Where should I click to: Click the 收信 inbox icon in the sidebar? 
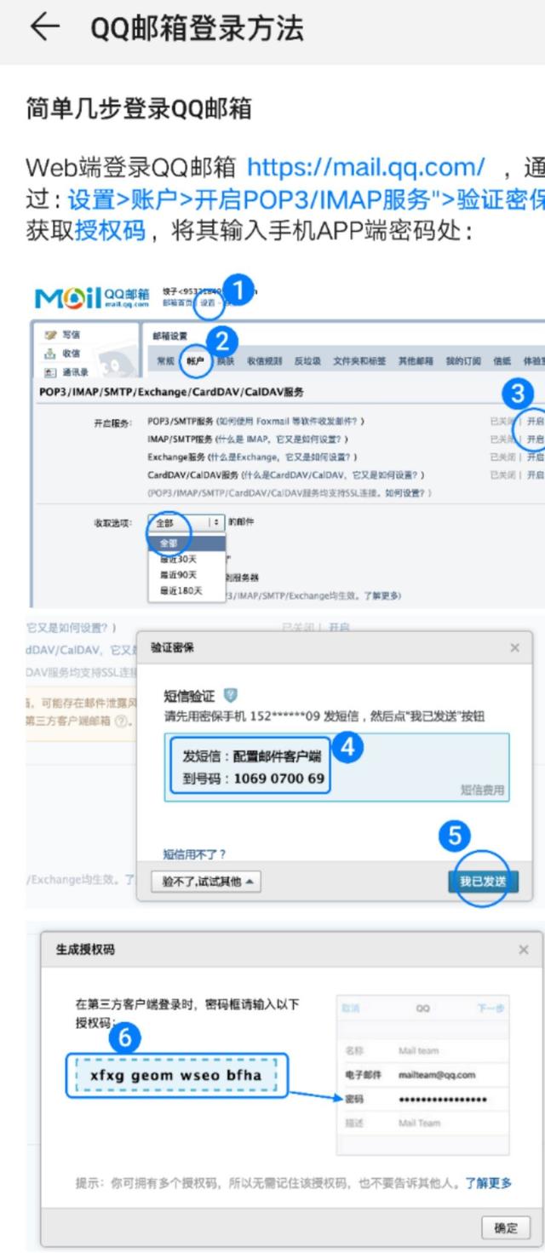[x=50, y=353]
